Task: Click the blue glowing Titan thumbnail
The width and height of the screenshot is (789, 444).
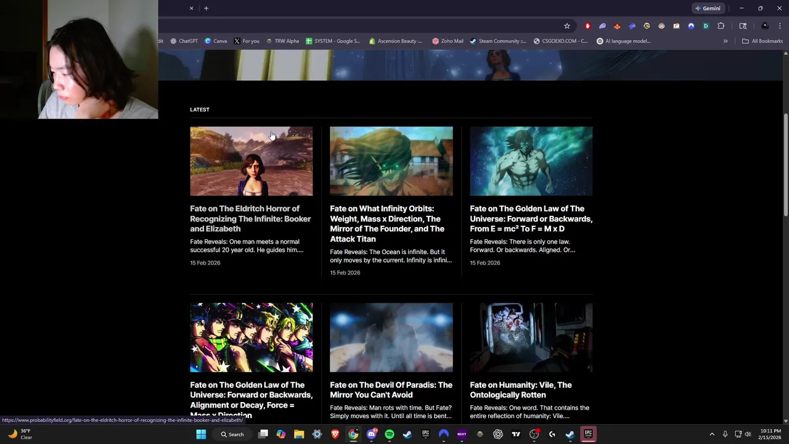Action: coord(531,161)
